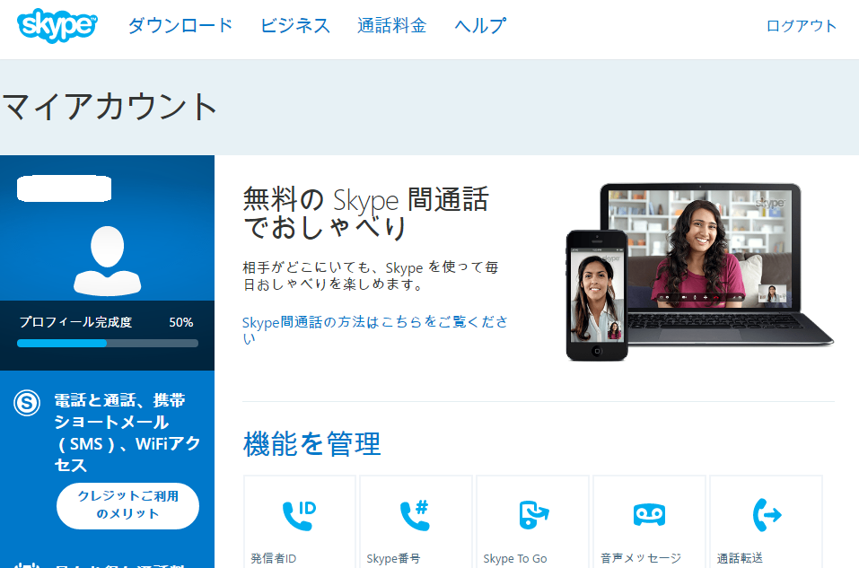Click the Skype credit S icon

pyautogui.click(x=27, y=403)
